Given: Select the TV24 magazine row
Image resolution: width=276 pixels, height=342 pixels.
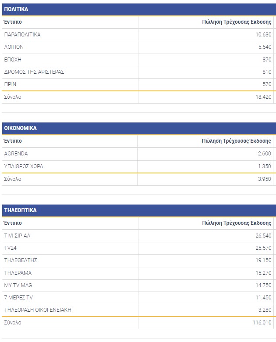Looking at the screenshot, I should click(x=10, y=248).
